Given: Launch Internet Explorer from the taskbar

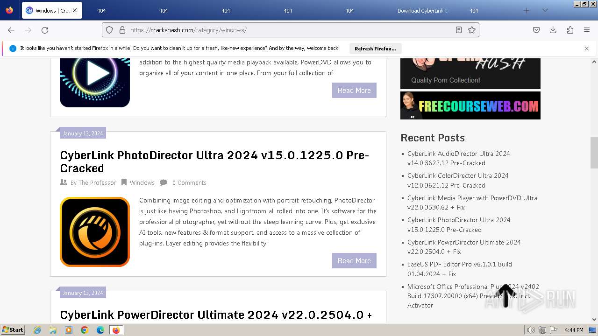Looking at the screenshot, I should tap(37, 330).
